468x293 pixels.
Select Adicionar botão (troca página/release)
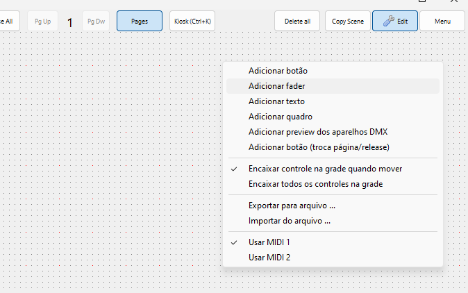[x=333, y=147]
